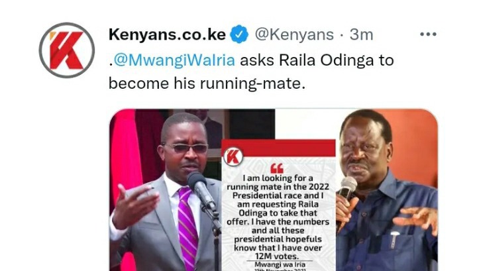Open the Kenyans.co.ke profile avatar
The width and height of the screenshot is (477, 271).
[x=67, y=50]
